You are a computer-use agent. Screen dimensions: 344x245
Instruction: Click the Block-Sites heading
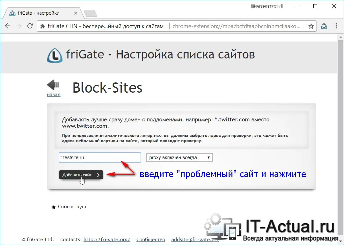[107, 88]
